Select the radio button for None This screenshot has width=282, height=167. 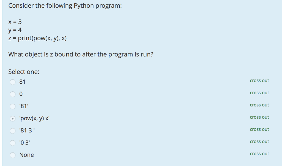[x=13, y=155]
